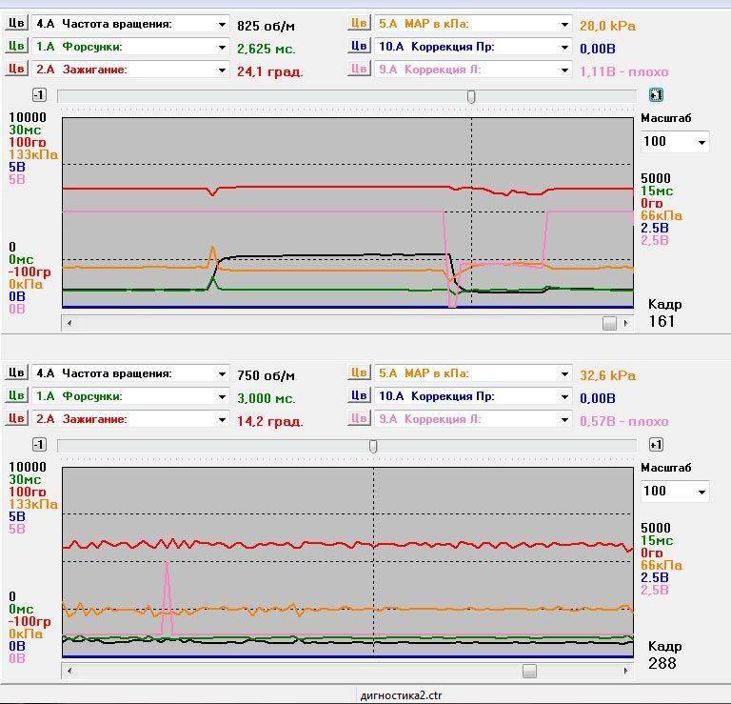Click the lower graph frame position slider thumb
The width and height of the screenshot is (731, 704).
click(x=373, y=446)
